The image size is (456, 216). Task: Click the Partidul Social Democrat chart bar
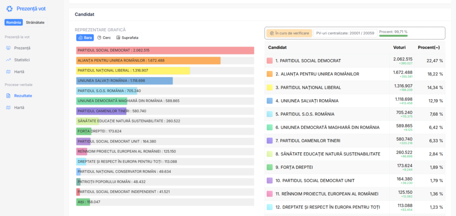(165, 50)
